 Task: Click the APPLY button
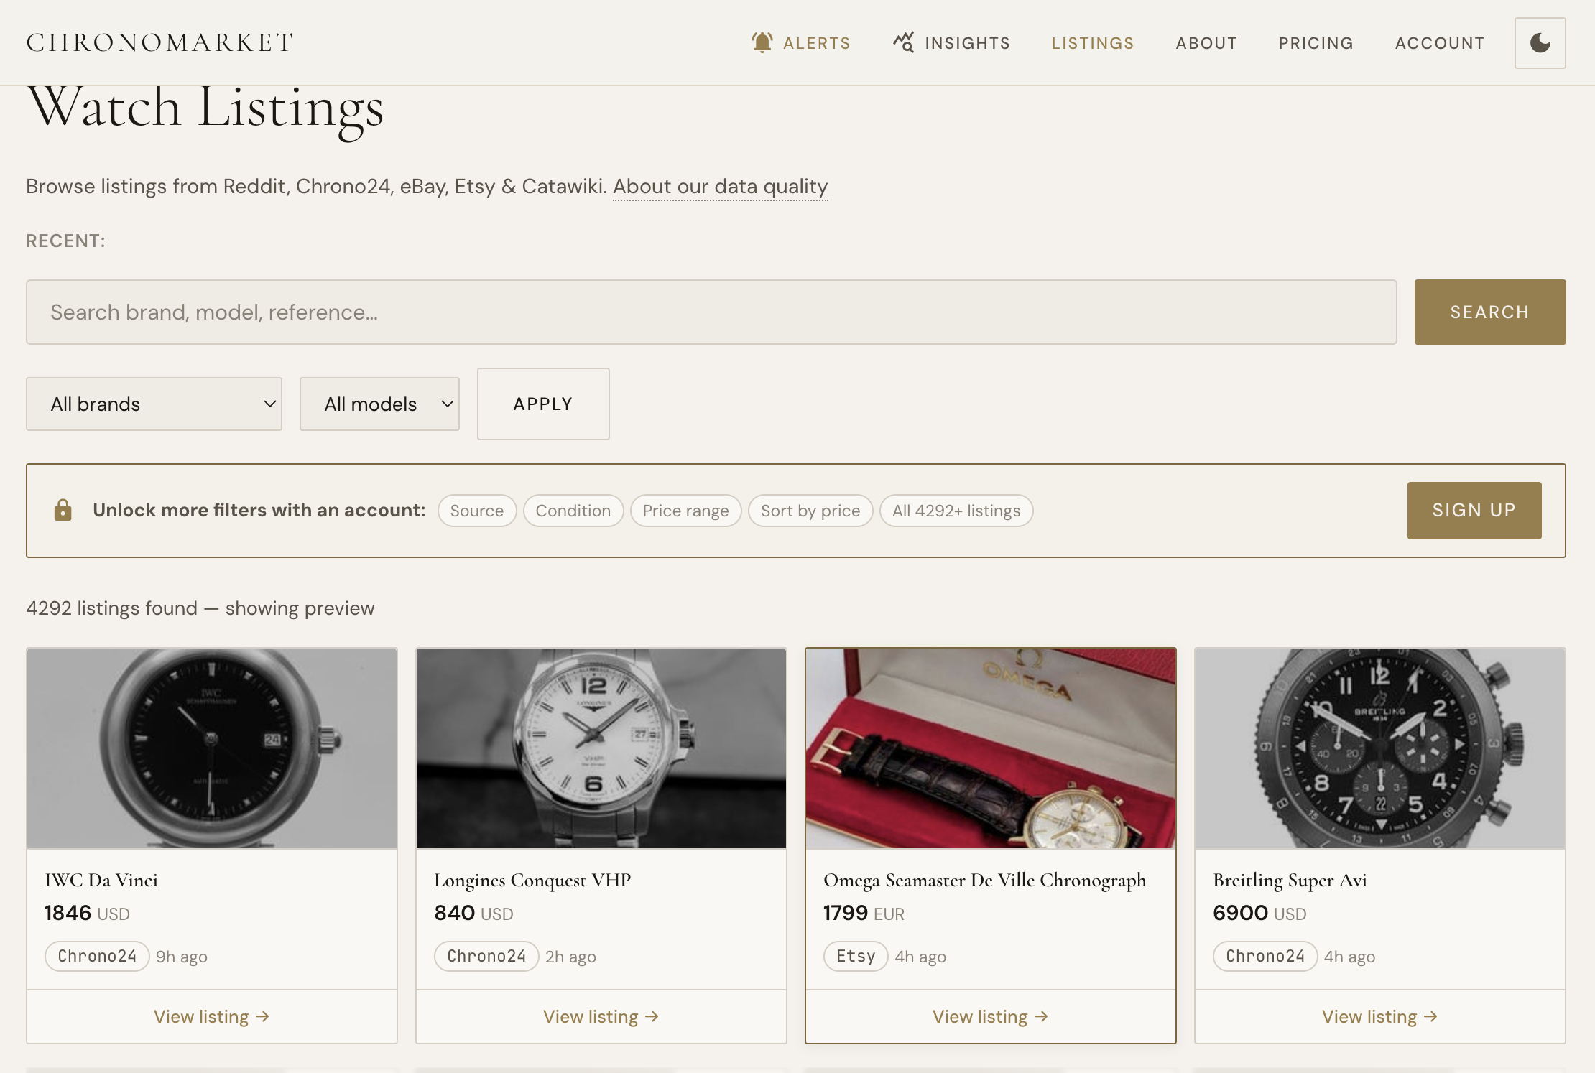pyautogui.click(x=542, y=404)
